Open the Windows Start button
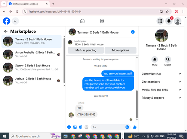Screen dimensions: 187x139 pos(4,136)
